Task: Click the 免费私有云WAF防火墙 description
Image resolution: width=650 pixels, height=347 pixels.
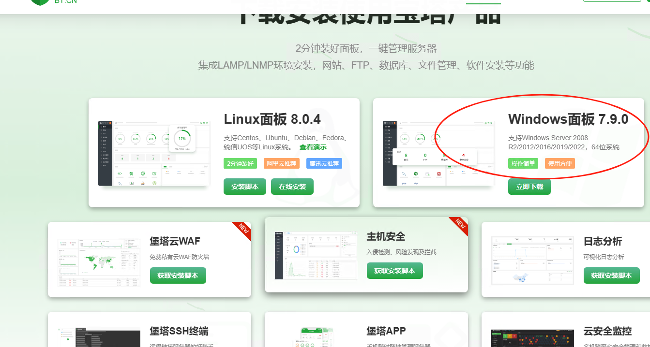Action: point(179,257)
